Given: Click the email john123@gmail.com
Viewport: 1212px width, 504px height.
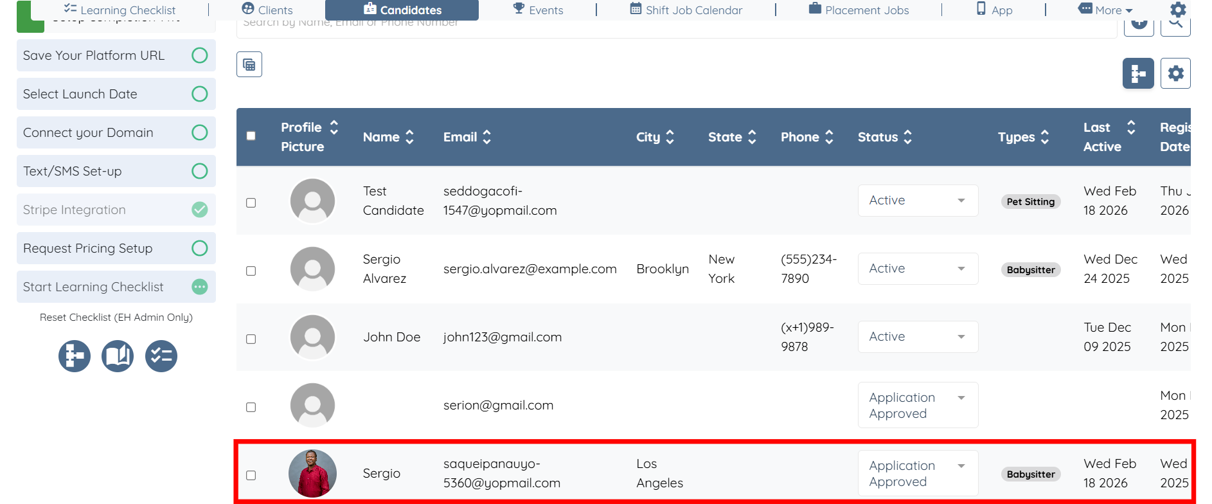Looking at the screenshot, I should (503, 337).
